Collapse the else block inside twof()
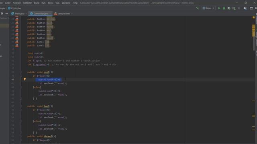The height and width of the screenshot is (144, 257). [x=21, y=121]
